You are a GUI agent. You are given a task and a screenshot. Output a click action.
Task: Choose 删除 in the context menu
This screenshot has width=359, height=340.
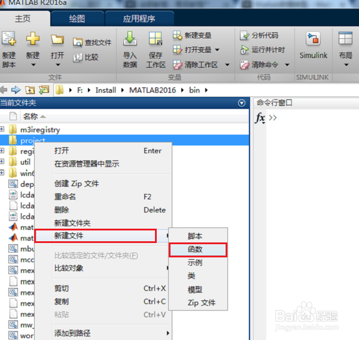(x=102, y=210)
